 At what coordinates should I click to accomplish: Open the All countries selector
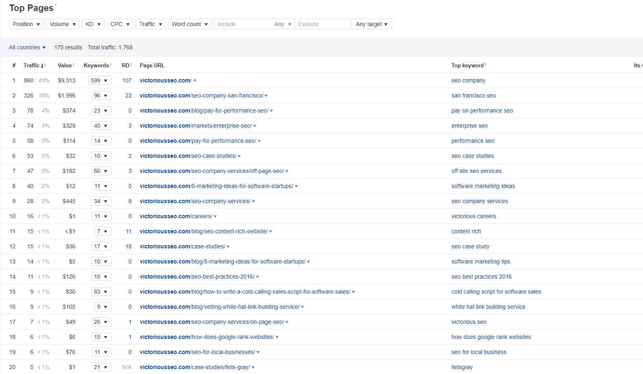(27, 47)
